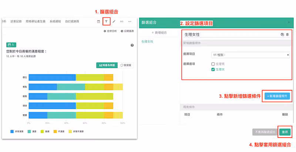Open the 訪客記錄 tab

16,21
